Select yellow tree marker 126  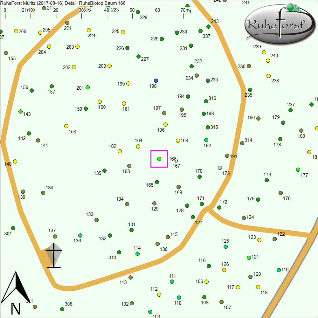click(x=224, y=270)
